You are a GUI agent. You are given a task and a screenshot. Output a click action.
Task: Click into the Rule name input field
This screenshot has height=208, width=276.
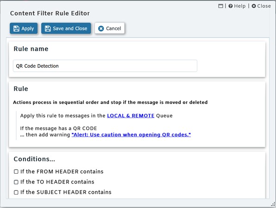tap(105, 66)
